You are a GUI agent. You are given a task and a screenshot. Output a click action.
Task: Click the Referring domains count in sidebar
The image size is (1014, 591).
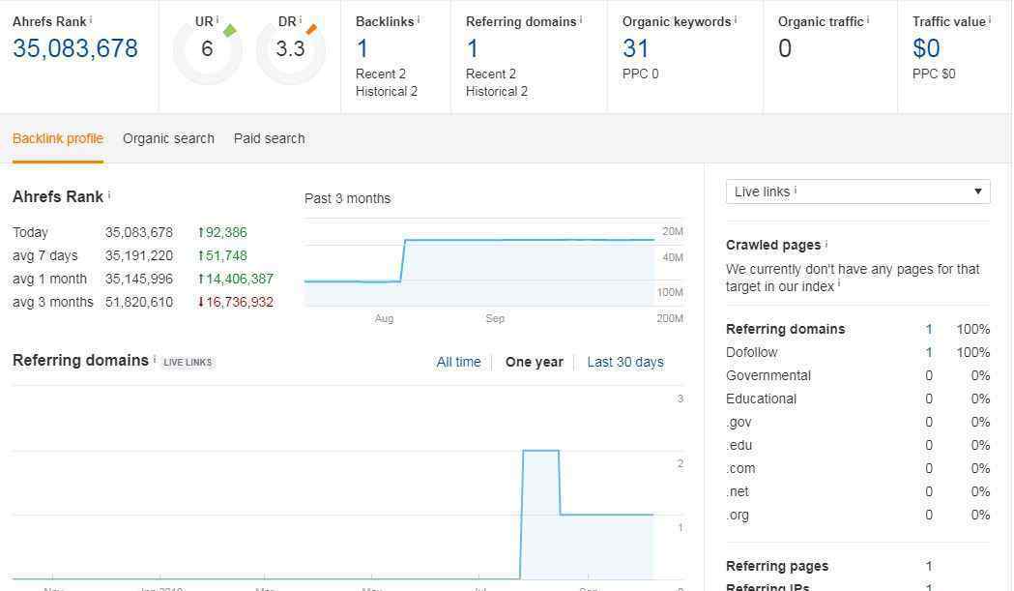(929, 329)
